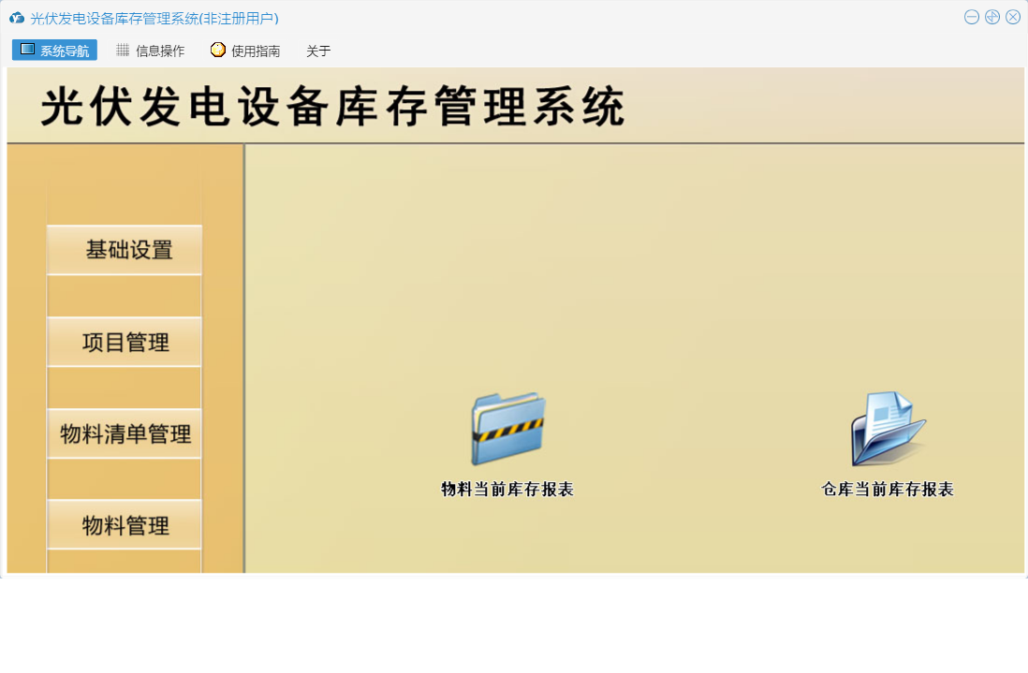
Task: Click the 仓库当前库存报表 text label
Action: tap(888, 490)
